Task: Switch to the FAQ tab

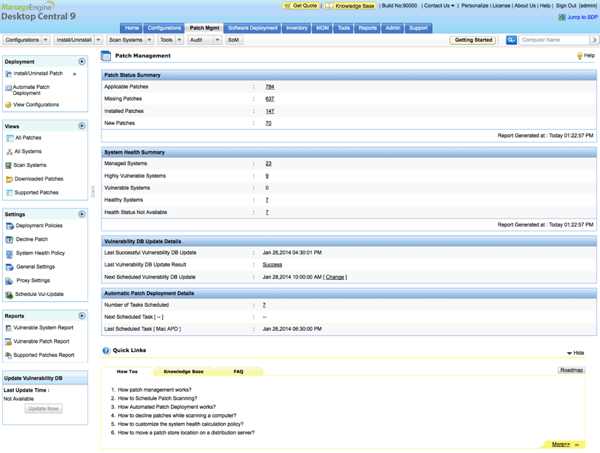Action: click(x=239, y=371)
